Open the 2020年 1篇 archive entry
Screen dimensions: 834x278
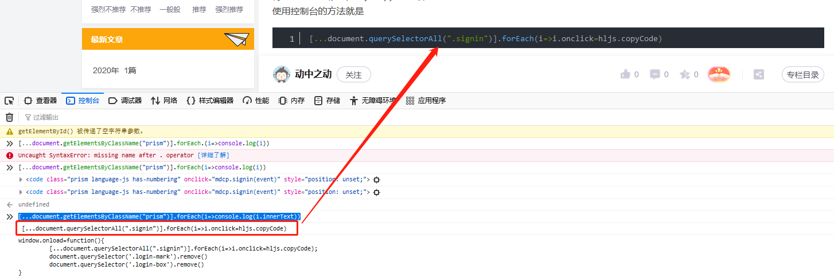click(115, 71)
